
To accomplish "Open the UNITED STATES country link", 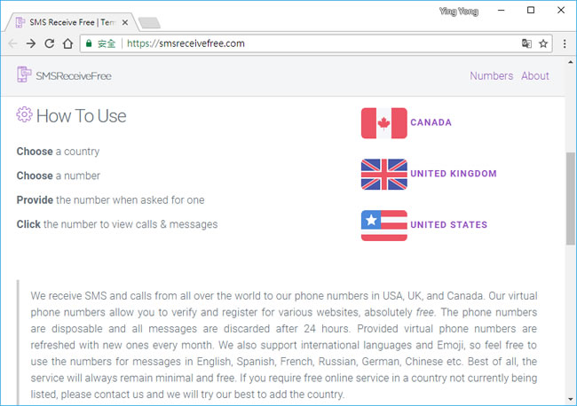I will pyautogui.click(x=449, y=224).
